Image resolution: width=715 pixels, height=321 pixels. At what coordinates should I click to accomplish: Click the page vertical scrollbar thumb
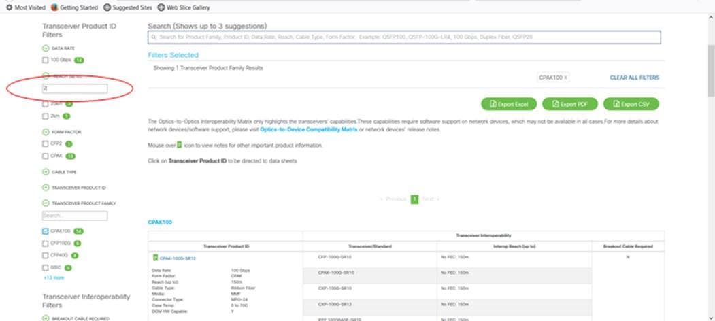711,71
